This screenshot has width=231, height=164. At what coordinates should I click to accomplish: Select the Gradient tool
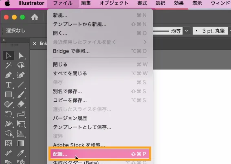tap(21, 143)
